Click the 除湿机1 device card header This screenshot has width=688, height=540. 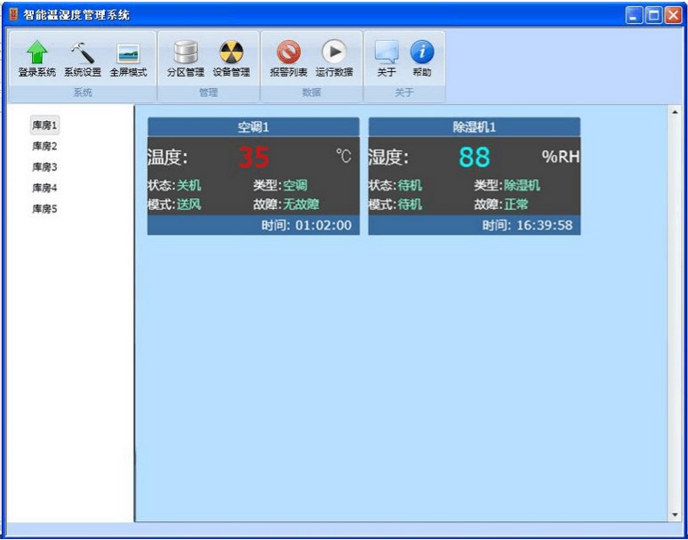pos(474,127)
